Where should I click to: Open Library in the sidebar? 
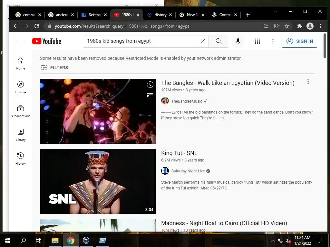[x=21, y=135]
